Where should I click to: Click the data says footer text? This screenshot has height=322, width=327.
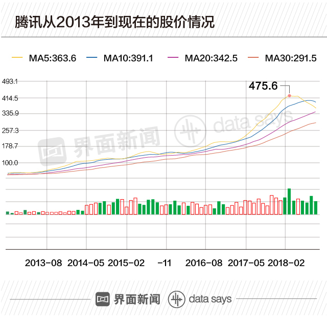tap(210, 299)
